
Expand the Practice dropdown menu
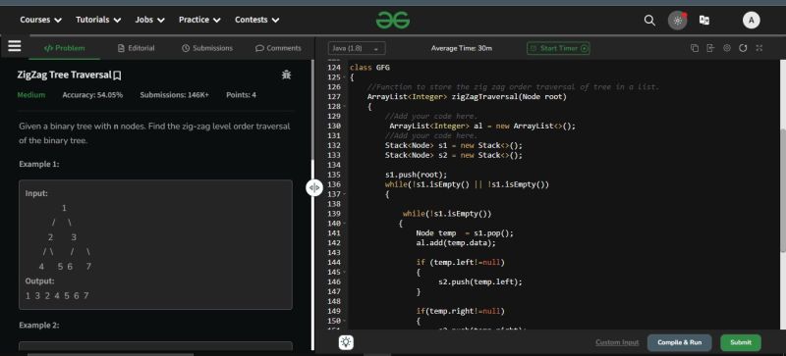point(199,20)
